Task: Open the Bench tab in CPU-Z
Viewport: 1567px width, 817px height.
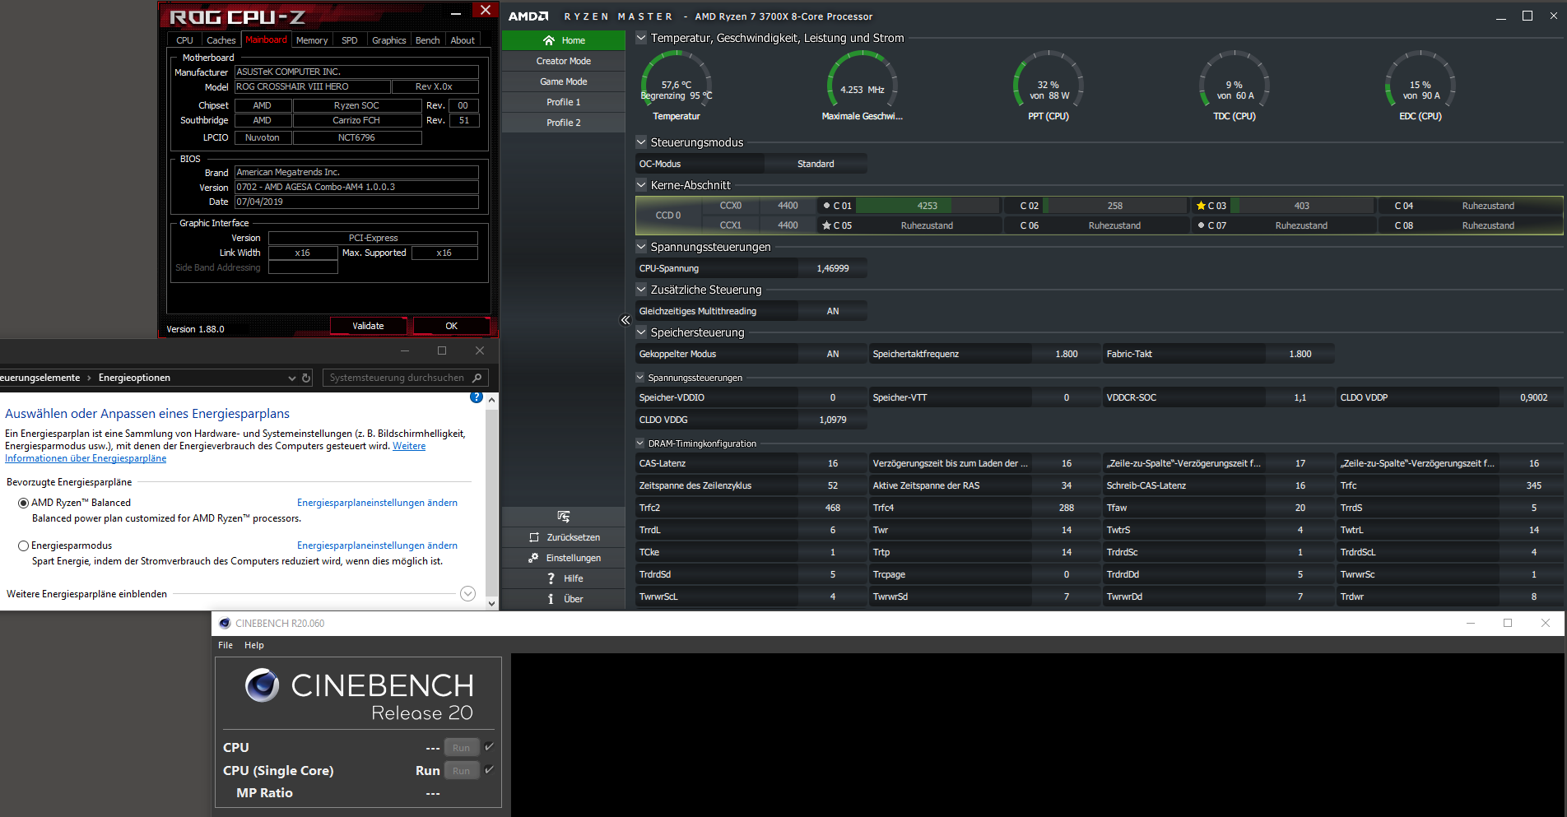Action: coord(428,40)
